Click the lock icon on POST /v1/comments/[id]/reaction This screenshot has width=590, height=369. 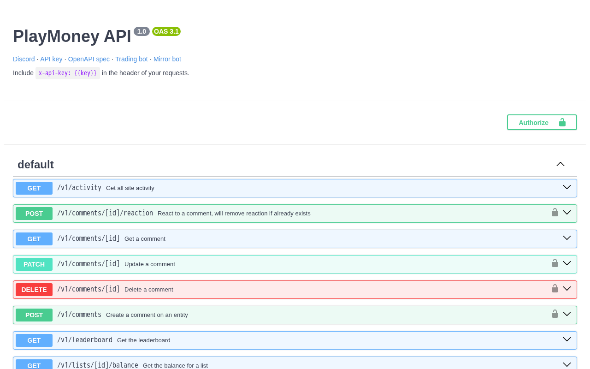tap(555, 213)
